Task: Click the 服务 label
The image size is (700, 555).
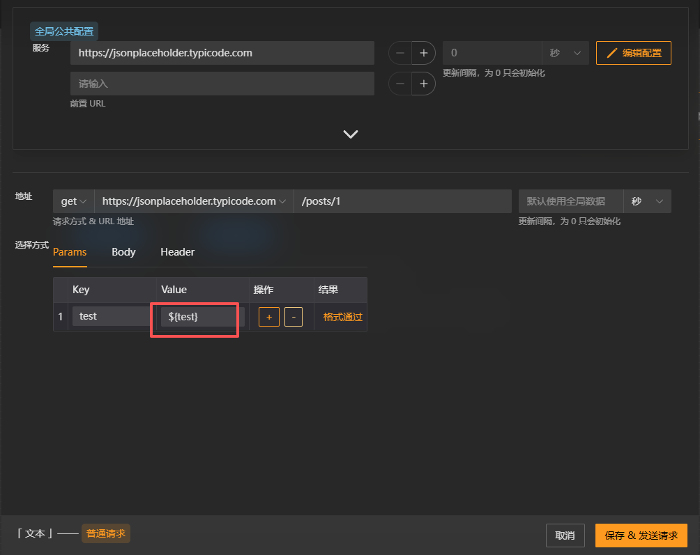Action: click(40, 47)
